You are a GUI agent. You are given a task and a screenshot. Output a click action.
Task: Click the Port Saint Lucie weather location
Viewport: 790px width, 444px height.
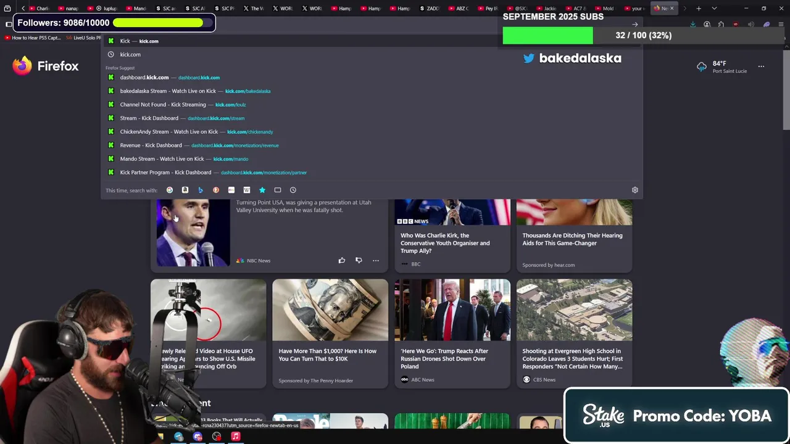tap(730, 71)
